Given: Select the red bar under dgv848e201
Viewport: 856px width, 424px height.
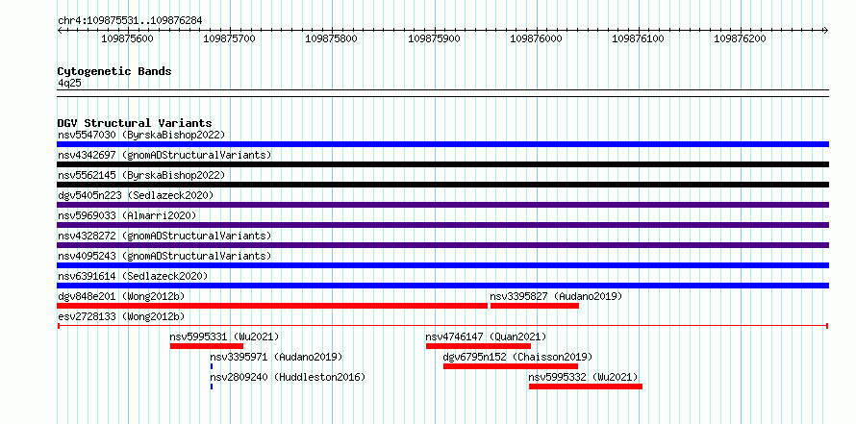Looking at the screenshot, I should coord(272,306).
